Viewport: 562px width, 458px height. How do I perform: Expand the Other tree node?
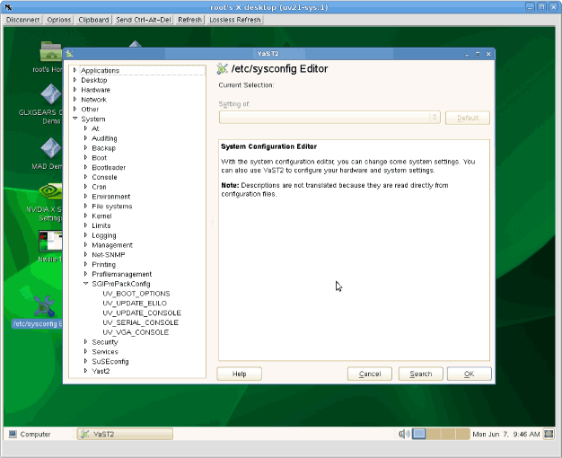click(x=75, y=109)
